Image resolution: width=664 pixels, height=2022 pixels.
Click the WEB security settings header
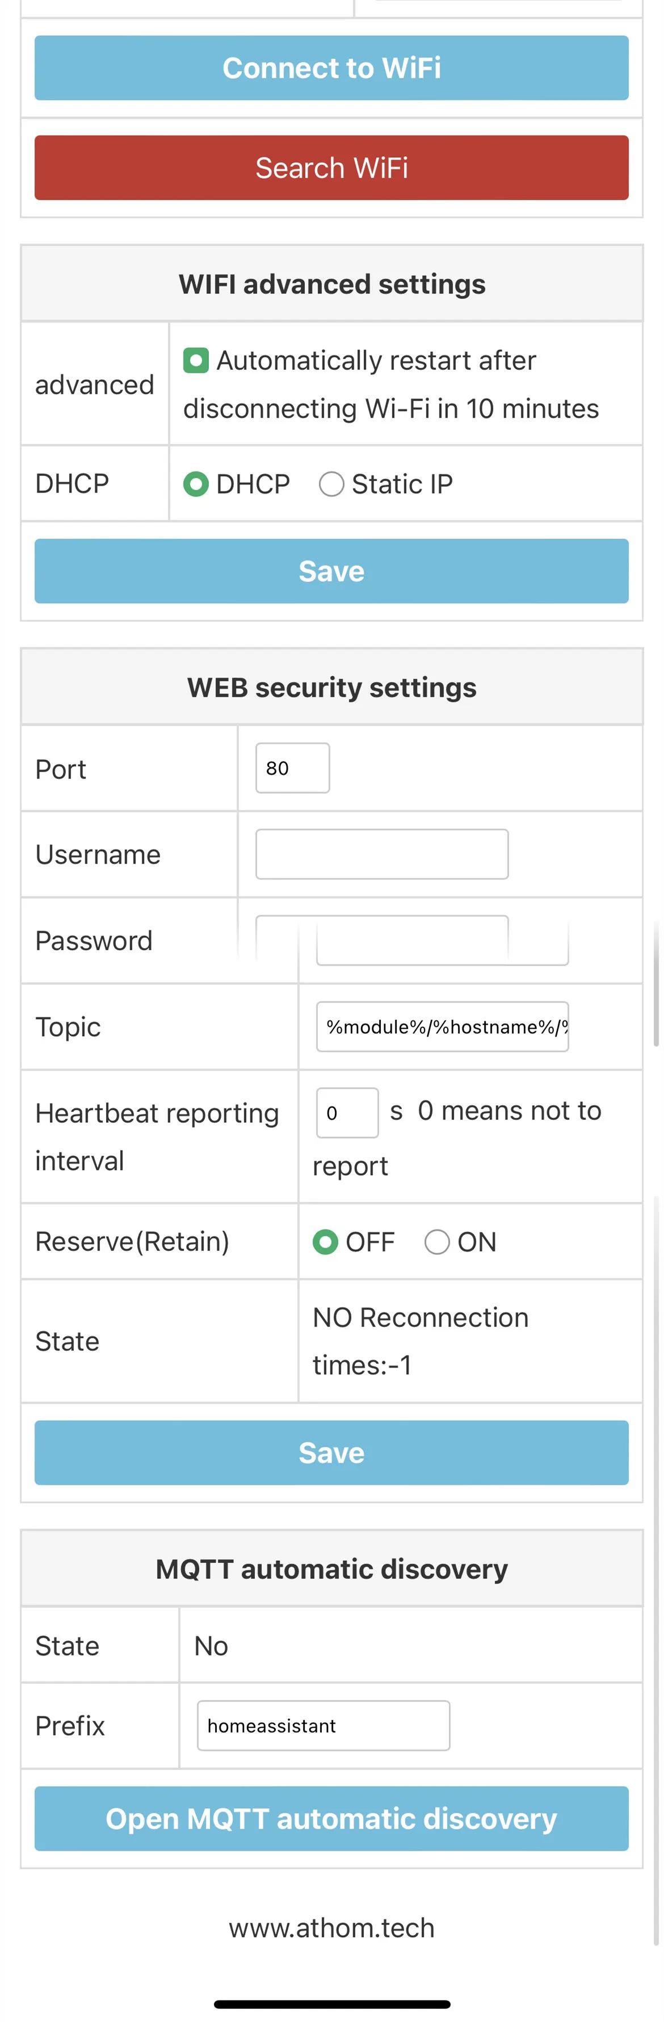(331, 688)
